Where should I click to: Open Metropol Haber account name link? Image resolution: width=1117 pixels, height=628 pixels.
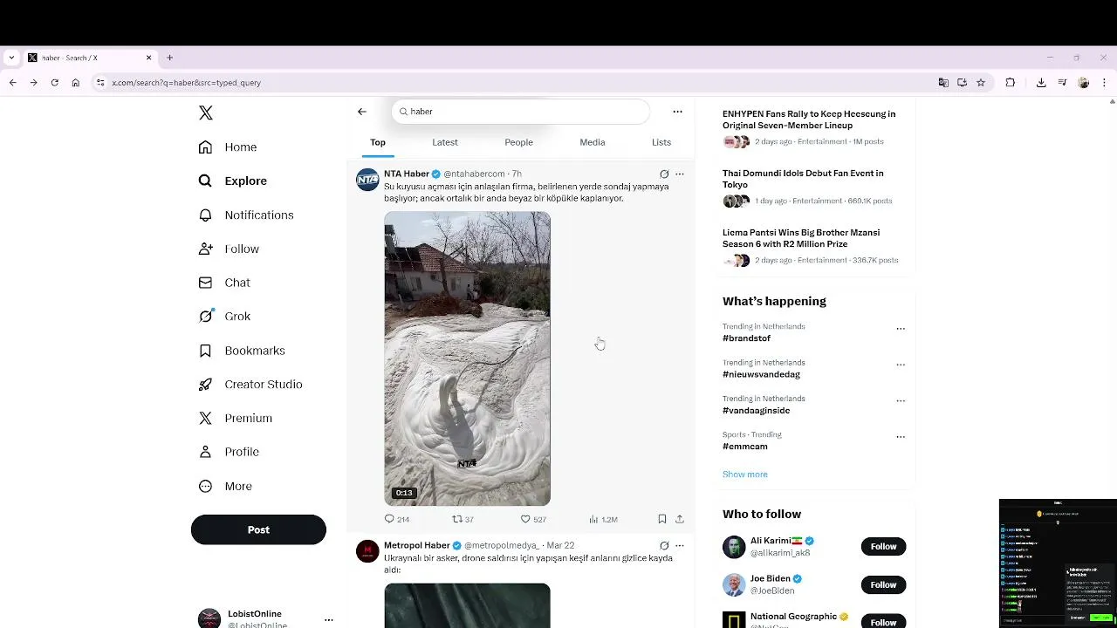click(x=417, y=545)
